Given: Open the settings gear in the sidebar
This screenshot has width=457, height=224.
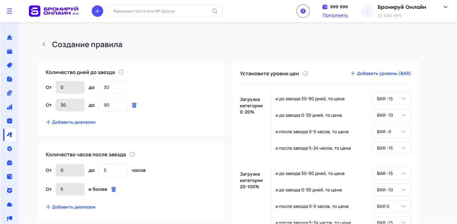Looking at the screenshot, I should click(x=10, y=149).
